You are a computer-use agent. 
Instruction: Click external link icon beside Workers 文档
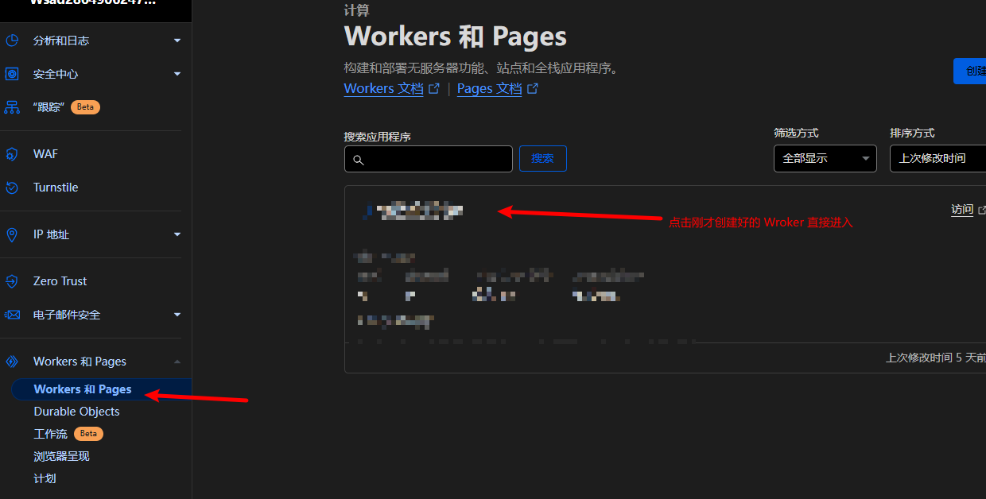coord(434,89)
